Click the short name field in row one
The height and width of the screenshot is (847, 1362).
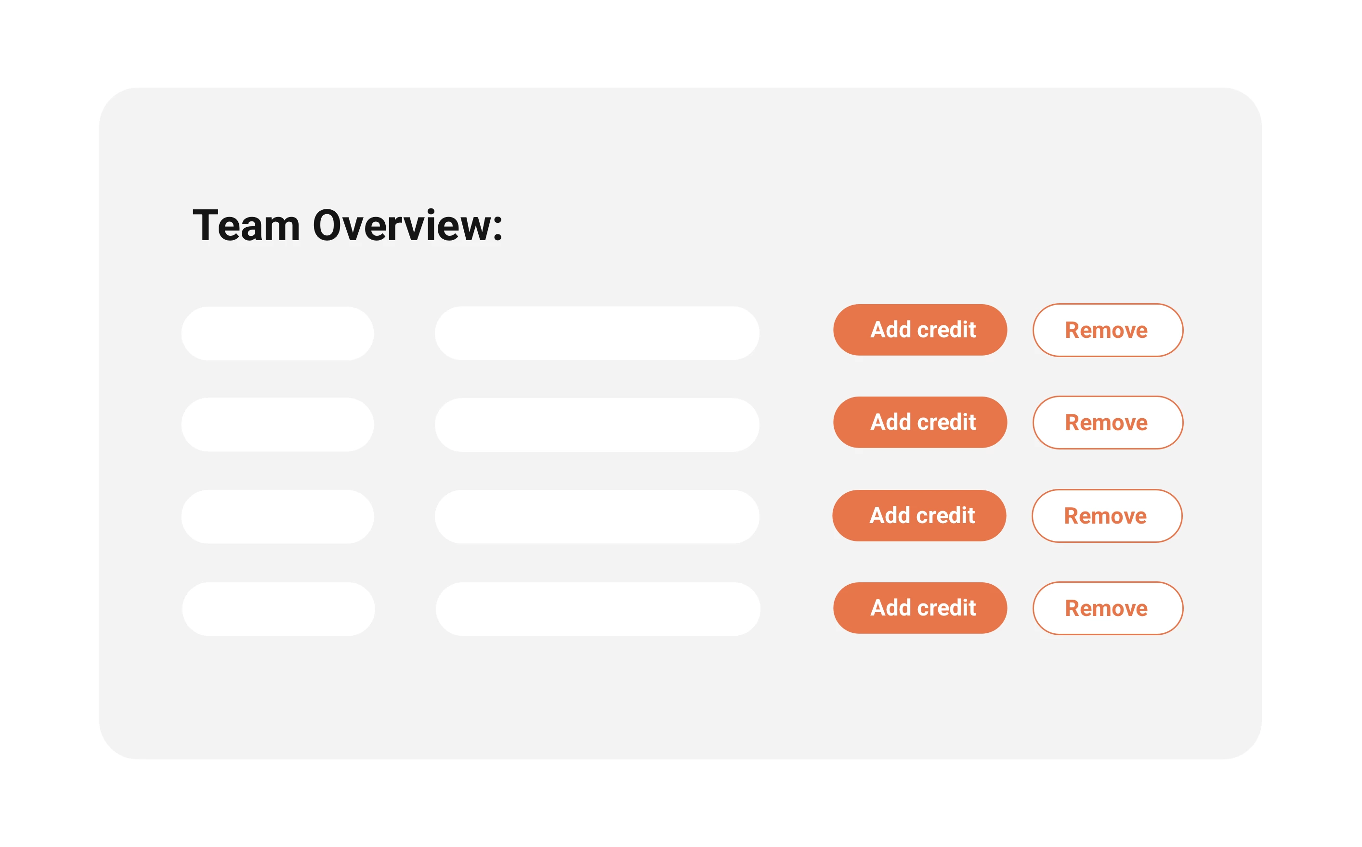click(277, 334)
